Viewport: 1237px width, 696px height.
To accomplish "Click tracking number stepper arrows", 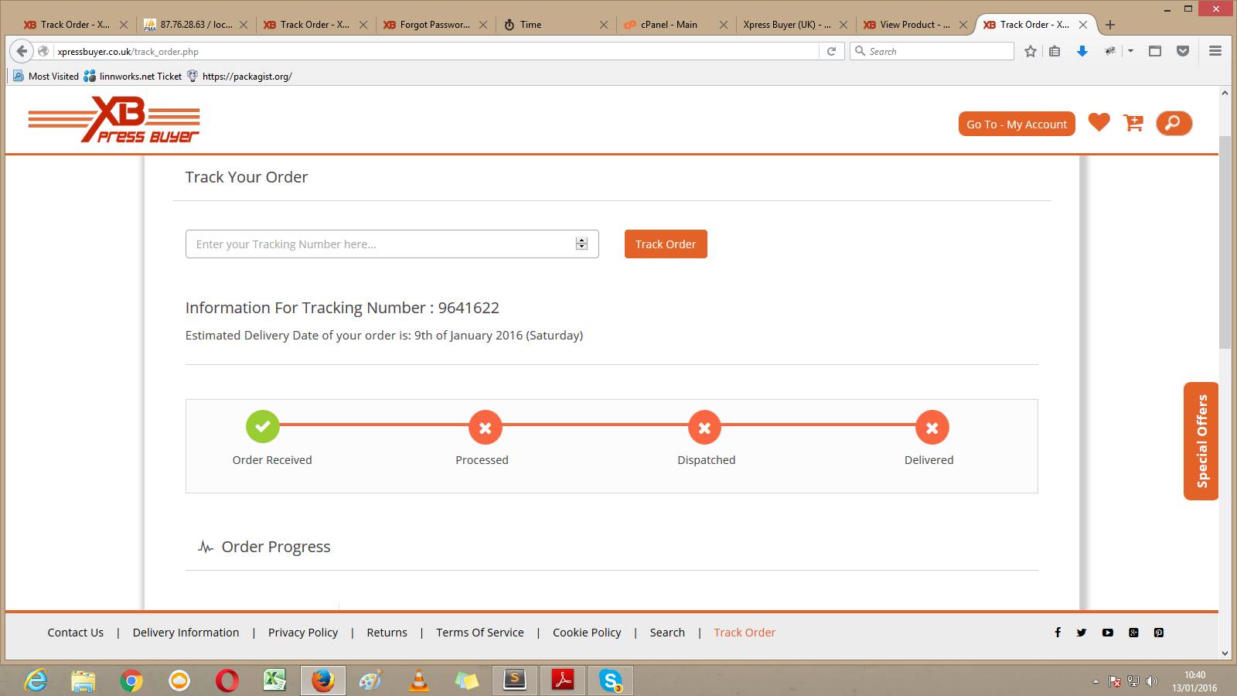I will pos(581,244).
